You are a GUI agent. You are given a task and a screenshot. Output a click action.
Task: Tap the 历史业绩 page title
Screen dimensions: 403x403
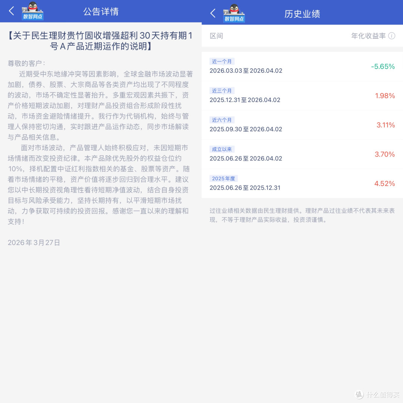click(x=302, y=14)
